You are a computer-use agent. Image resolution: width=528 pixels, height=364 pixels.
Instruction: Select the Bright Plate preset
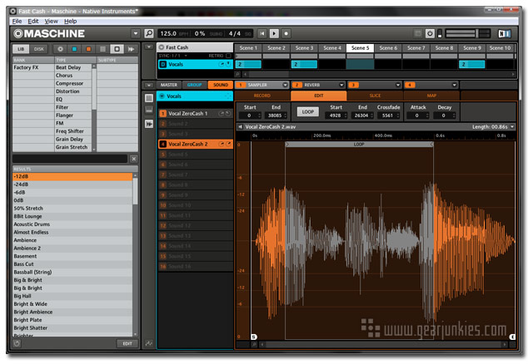coord(72,320)
